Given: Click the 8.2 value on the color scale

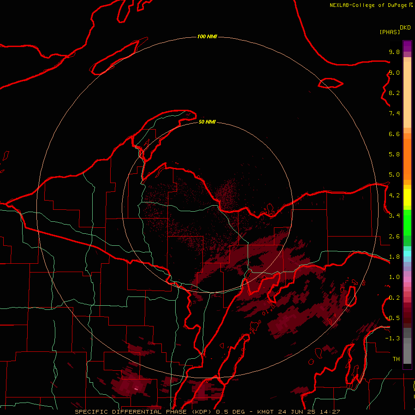Looking at the screenshot, I should point(394,93).
